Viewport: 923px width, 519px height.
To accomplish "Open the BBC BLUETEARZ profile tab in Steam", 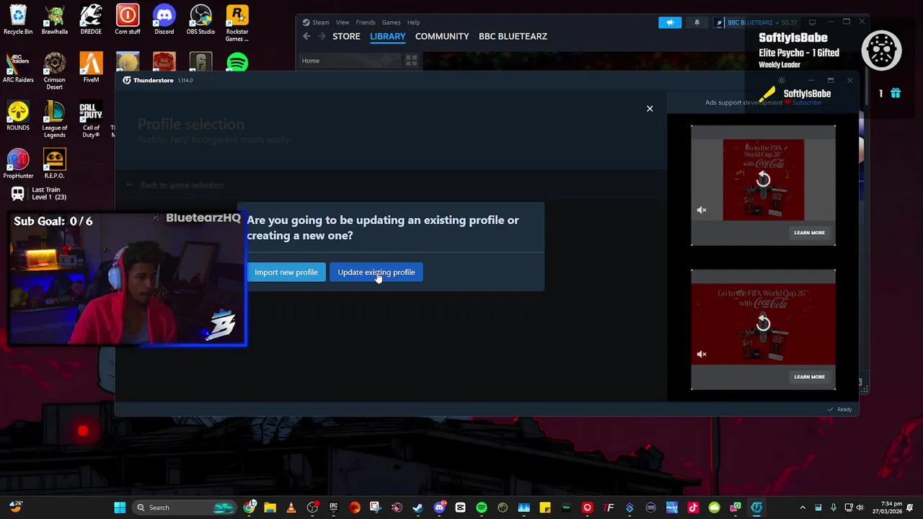I will click(513, 36).
